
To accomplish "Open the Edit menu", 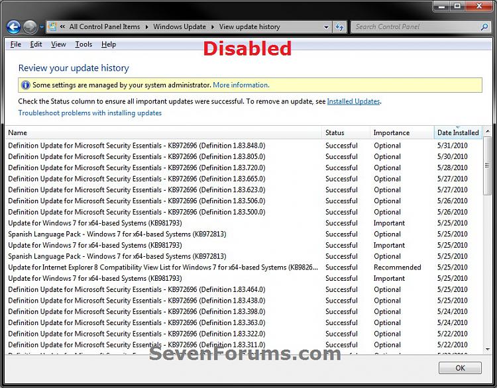I will point(36,44).
